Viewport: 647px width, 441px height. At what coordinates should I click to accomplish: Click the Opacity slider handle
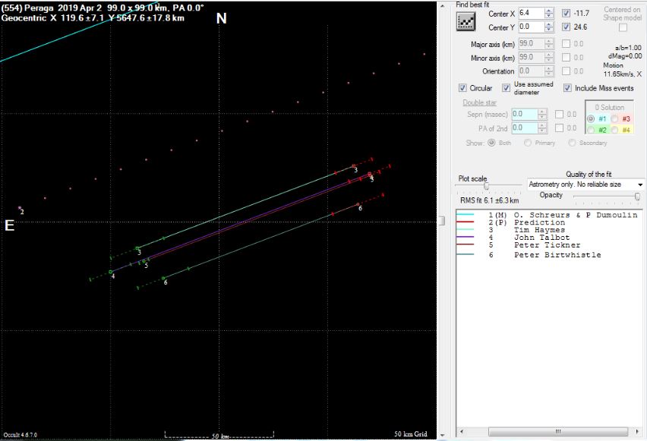637,196
